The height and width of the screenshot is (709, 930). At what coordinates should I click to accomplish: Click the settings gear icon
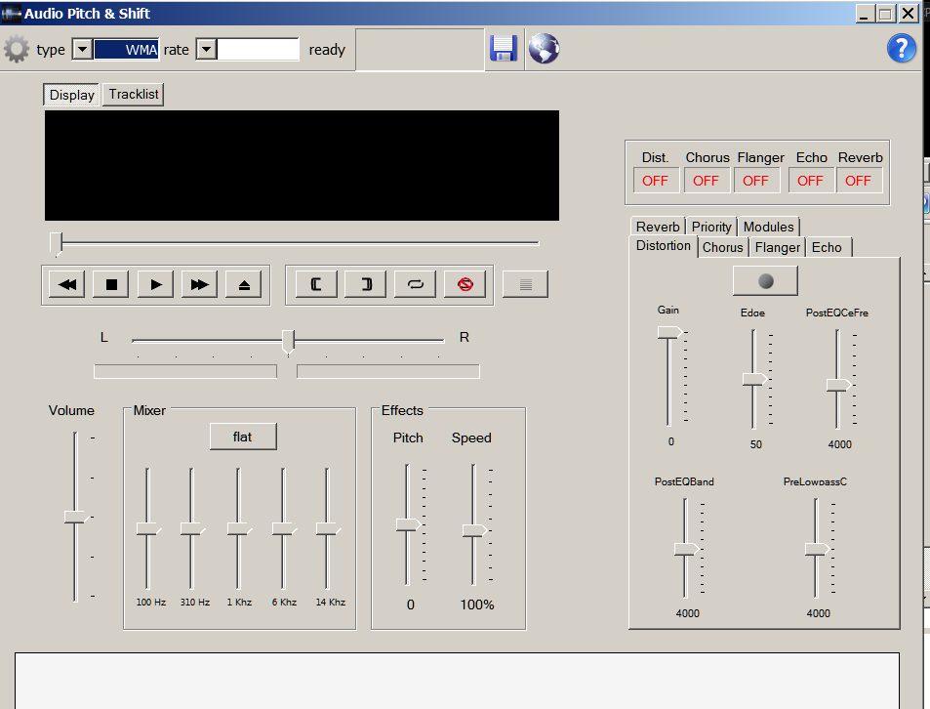coord(17,49)
